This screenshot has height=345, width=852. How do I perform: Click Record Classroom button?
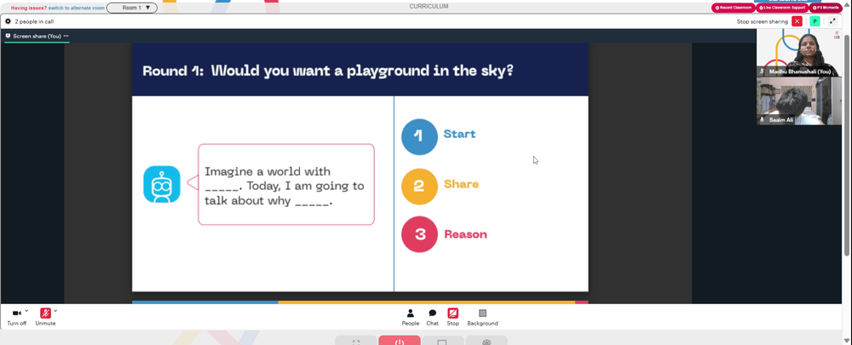[x=733, y=8]
